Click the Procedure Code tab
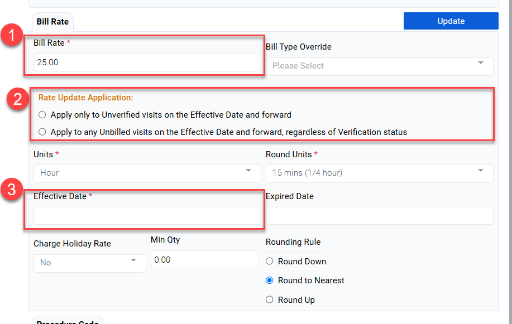Image resolution: width=512 pixels, height=324 pixels. point(67,321)
